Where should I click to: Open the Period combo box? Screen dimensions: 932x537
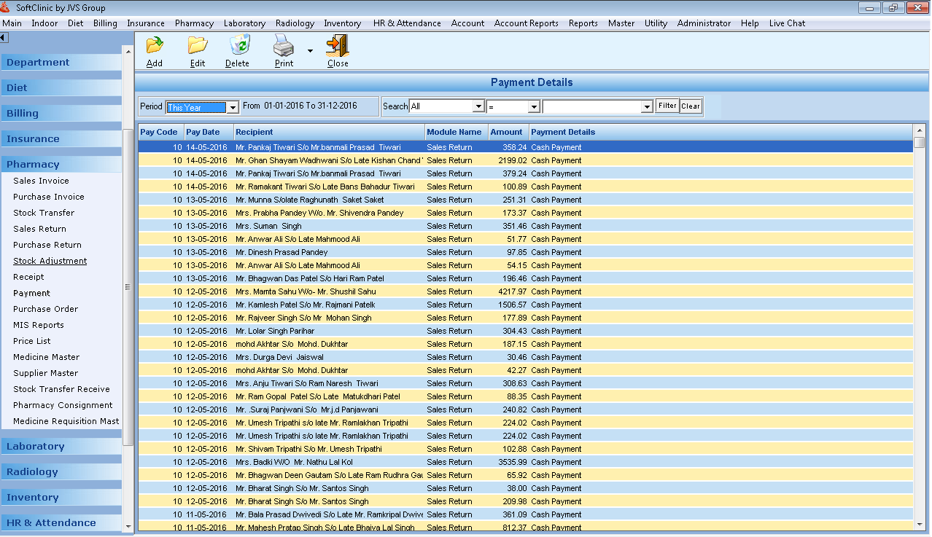(x=231, y=106)
